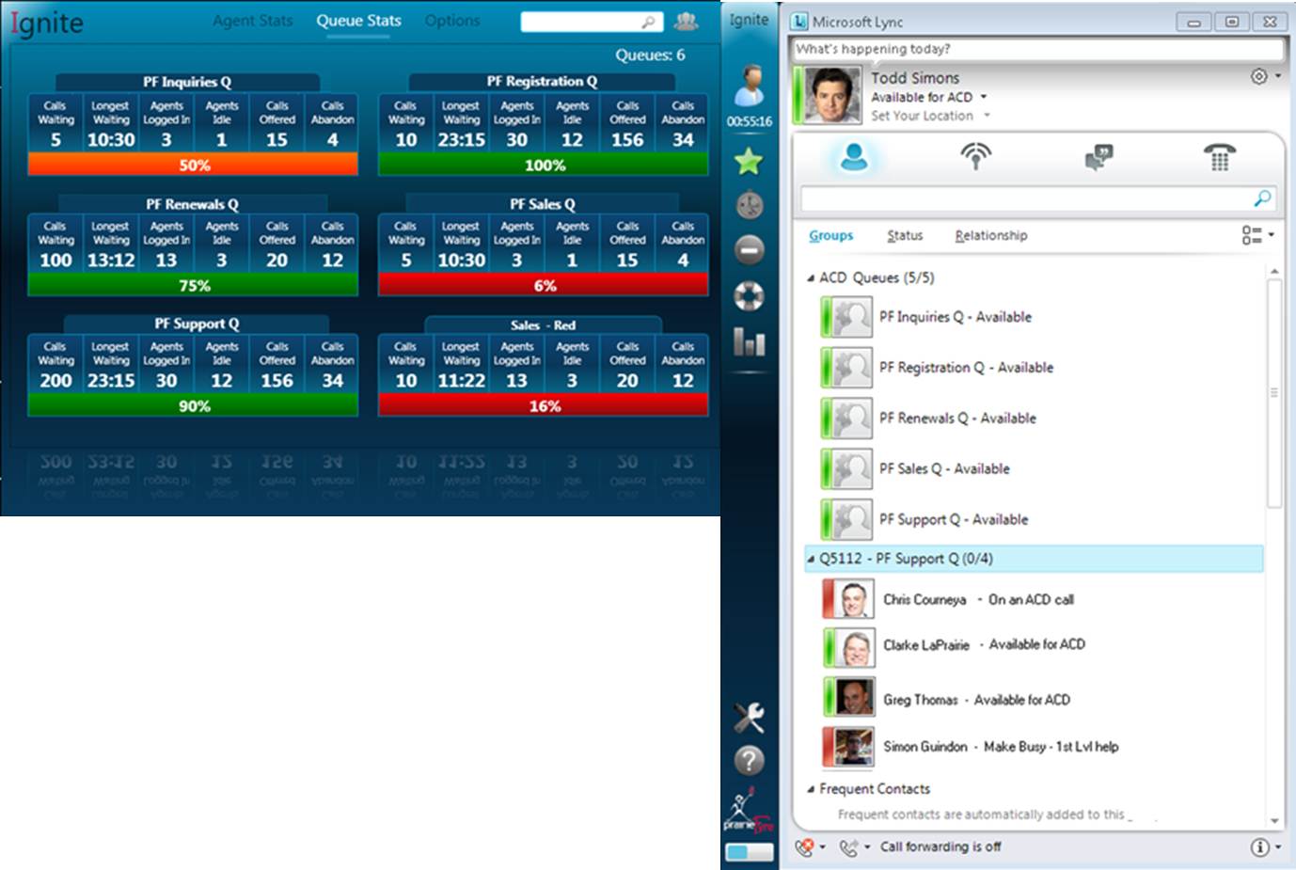Select the Groups view tab in Lync
This screenshot has width=1296, height=870.
[831, 236]
